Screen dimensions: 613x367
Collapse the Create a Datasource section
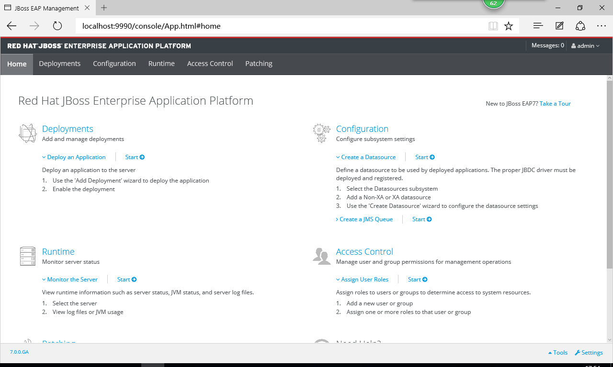click(x=366, y=157)
